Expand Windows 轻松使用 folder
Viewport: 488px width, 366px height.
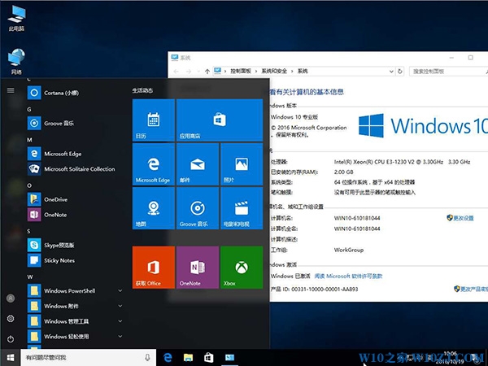[75, 337]
